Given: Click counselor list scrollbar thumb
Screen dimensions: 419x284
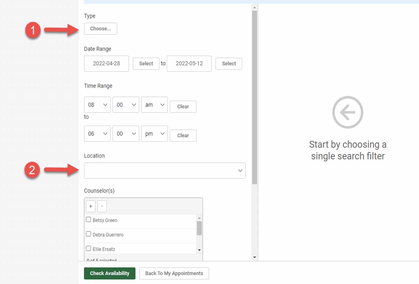Looking at the screenshot, I should pos(199,228).
